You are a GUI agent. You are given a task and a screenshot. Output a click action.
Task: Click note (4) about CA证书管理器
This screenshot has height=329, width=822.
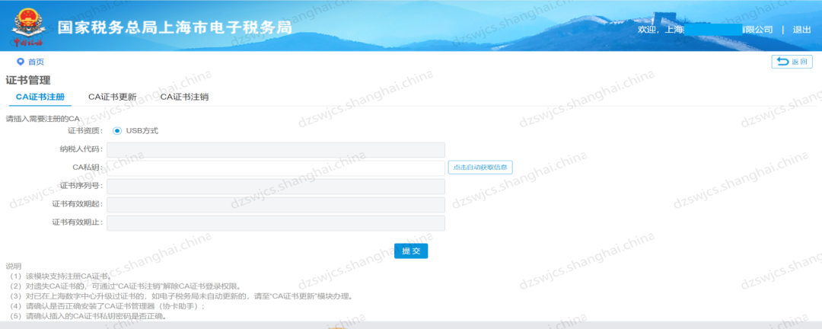tap(108, 306)
